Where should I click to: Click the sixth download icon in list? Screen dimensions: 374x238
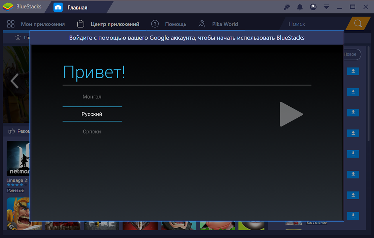tap(353, 174)
